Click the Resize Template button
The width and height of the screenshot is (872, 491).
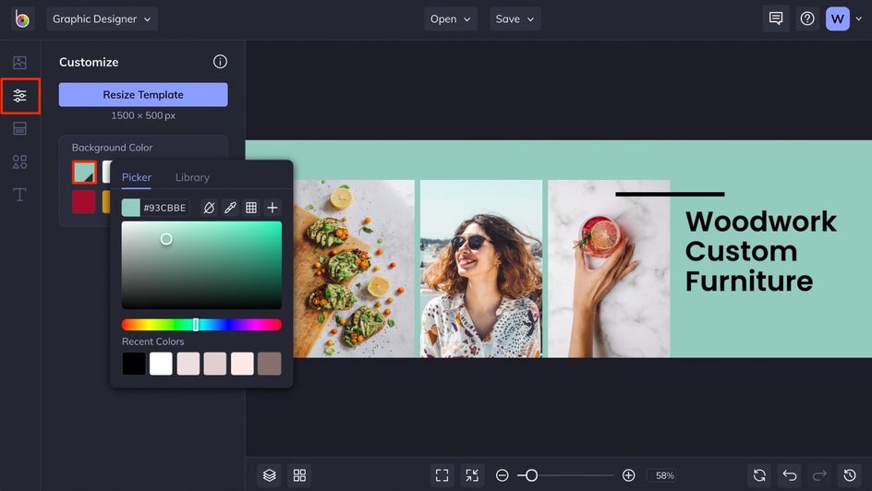tap(143, 95)
